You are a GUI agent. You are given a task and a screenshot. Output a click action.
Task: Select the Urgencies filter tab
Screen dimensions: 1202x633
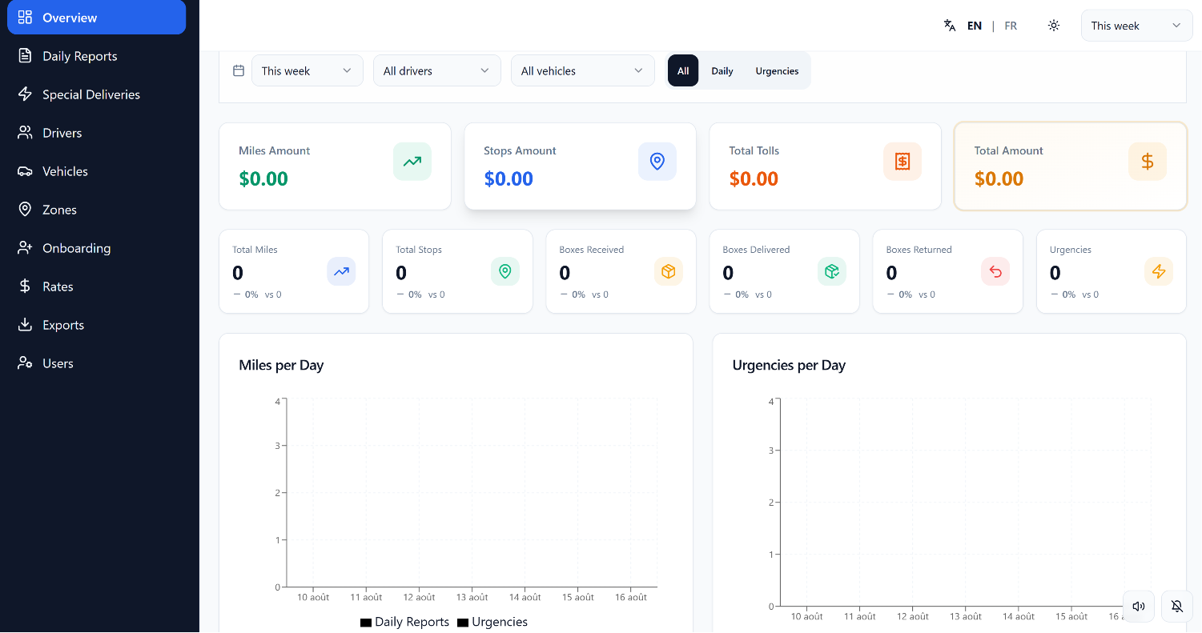click(777, 70)
